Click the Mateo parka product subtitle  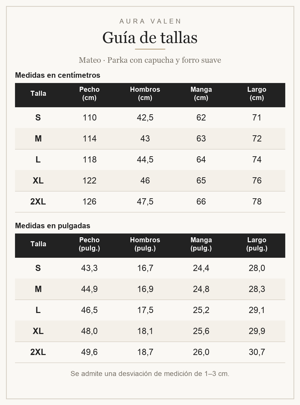[x=150, y=60]
